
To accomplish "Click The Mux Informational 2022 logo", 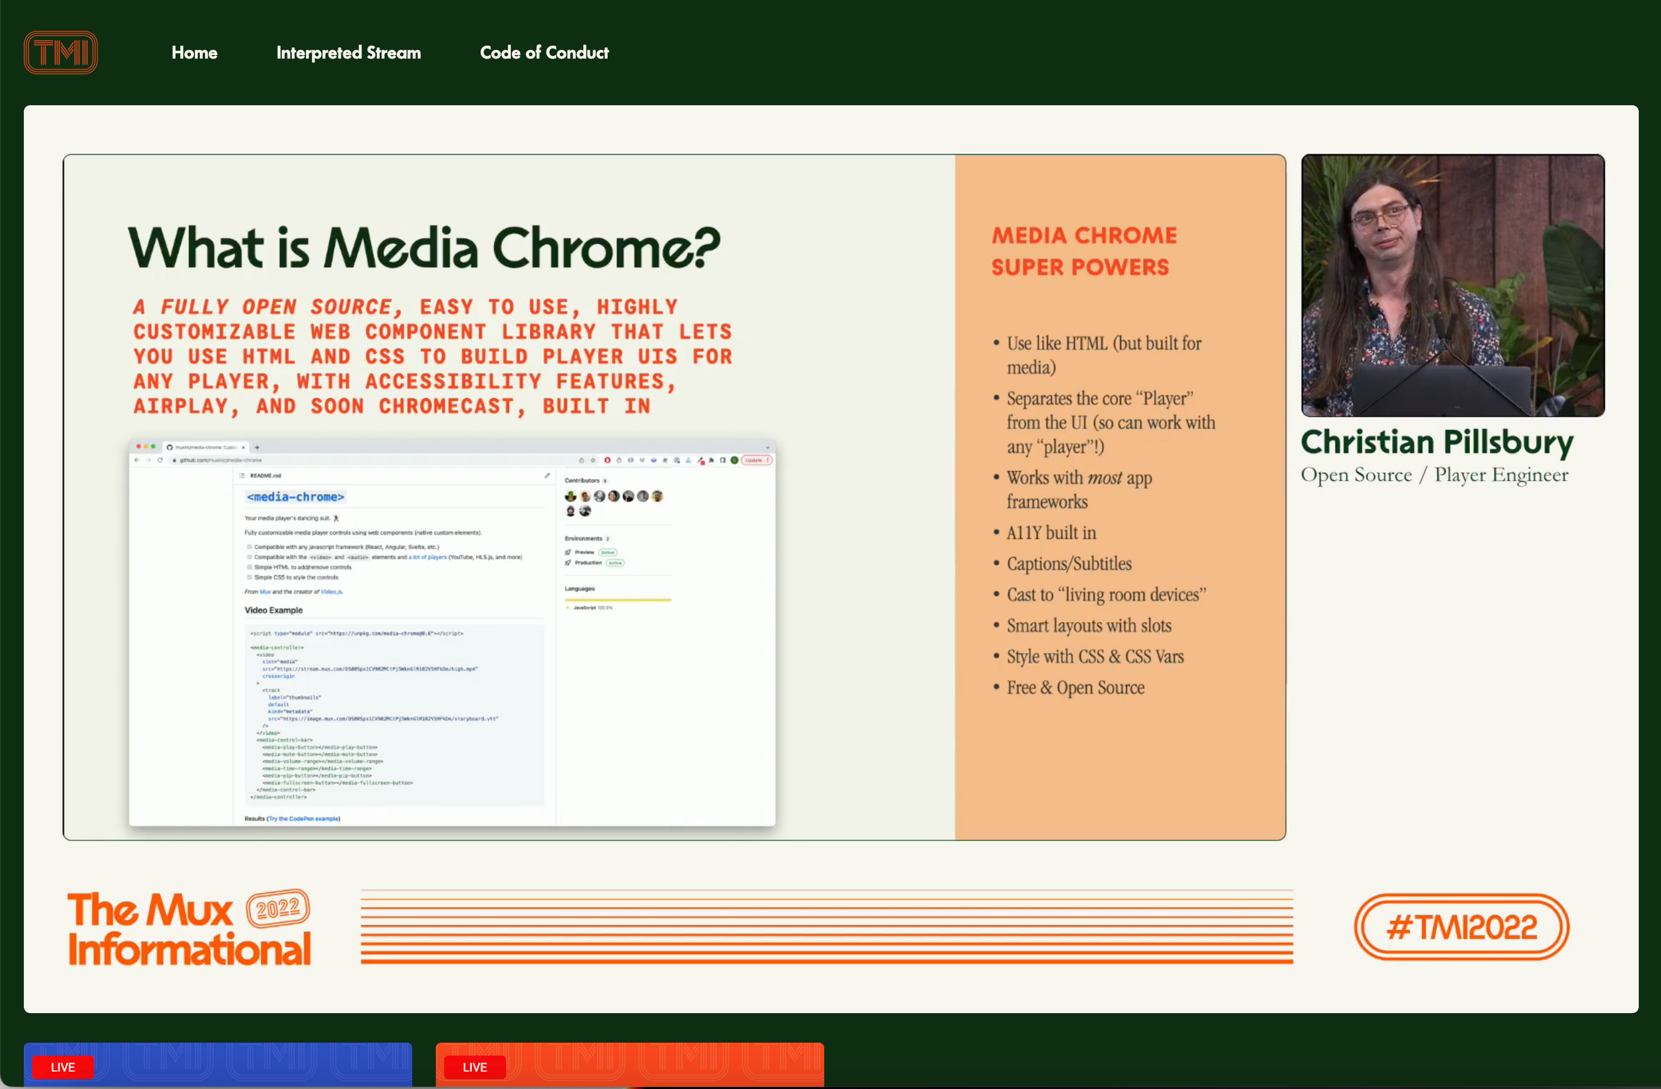I will (189, 928).
